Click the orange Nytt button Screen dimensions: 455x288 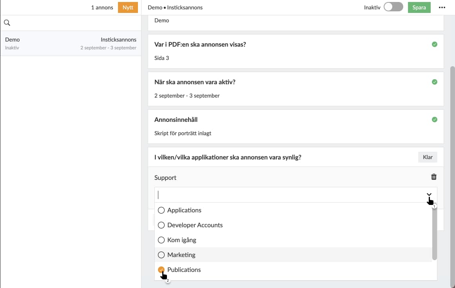(128, 7)
